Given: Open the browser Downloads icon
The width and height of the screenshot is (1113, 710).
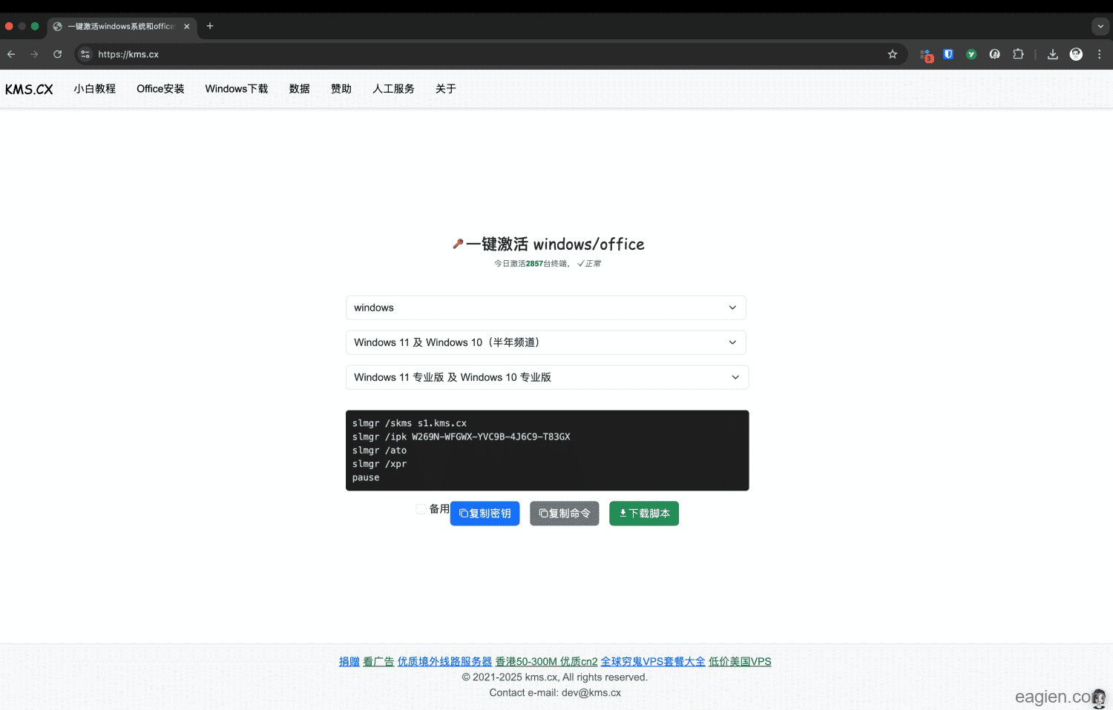Looking at the screenshot, I should (x=1052, y=54).
